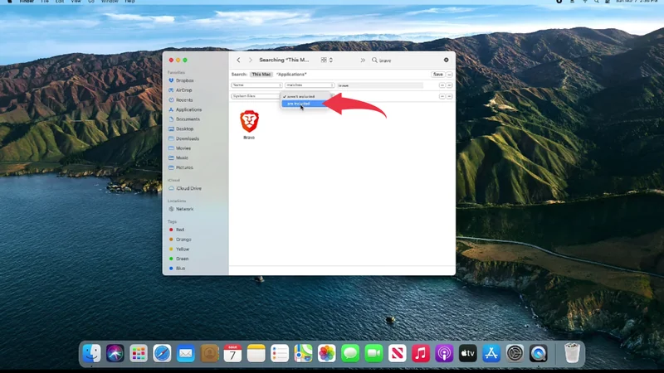Viewport: 664px width, 373px height.
Task: Open the Name criteria dropdown
Action: (255, 85)
